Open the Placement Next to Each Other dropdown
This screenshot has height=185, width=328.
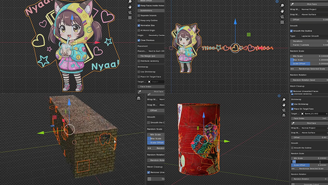click(156, 51)
